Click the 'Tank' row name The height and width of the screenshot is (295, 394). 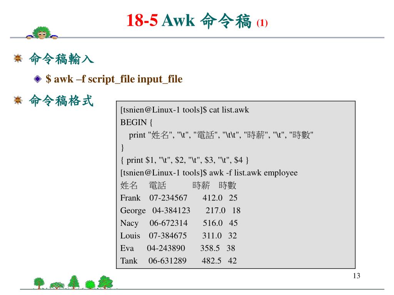click(129, 261)
